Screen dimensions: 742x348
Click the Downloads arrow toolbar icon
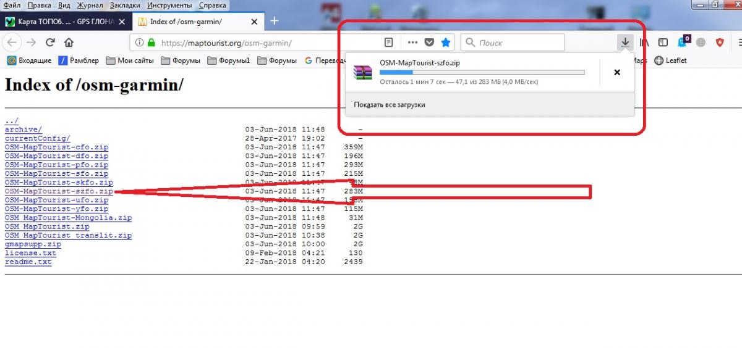tap(625, 43)
